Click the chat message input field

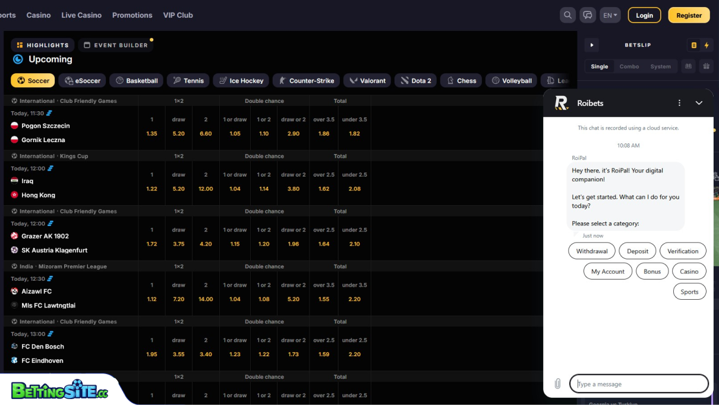[x=639, y=384]
